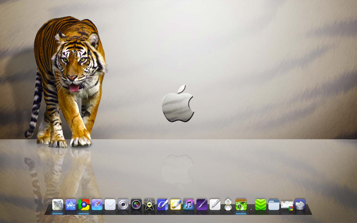The image size is (357, 223).
Task: Open iMovie star icon in dock
Action: coord(149,205)
